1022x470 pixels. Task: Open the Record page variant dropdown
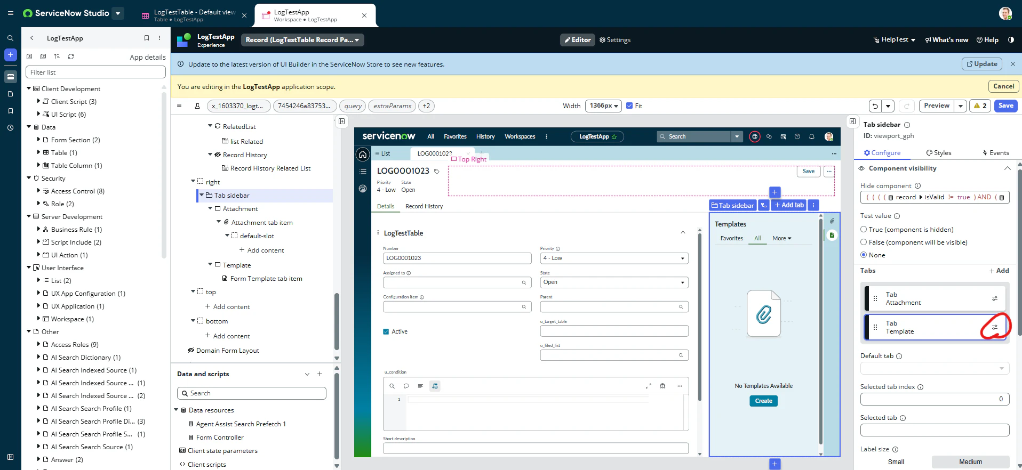[302, 40]
